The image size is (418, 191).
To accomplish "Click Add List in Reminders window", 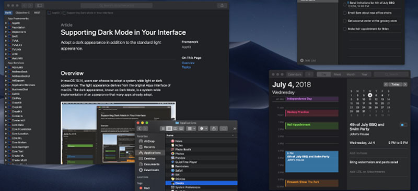I will click(x=308, y=60).
